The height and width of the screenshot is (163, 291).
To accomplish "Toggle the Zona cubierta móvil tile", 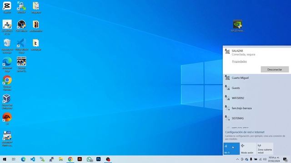I will click(265, 149).
